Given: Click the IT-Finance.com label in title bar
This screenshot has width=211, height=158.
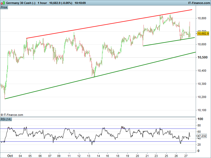Looking at the screenshot, I should (199, 3).
